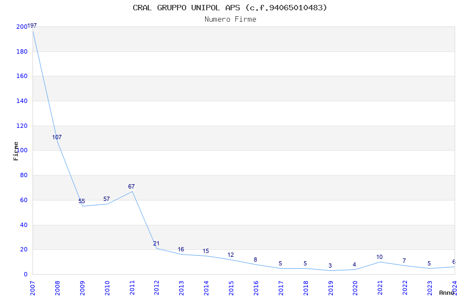Click the x-axis year label 2013
This screenshot has height=298, width=460.
point(182,288)
